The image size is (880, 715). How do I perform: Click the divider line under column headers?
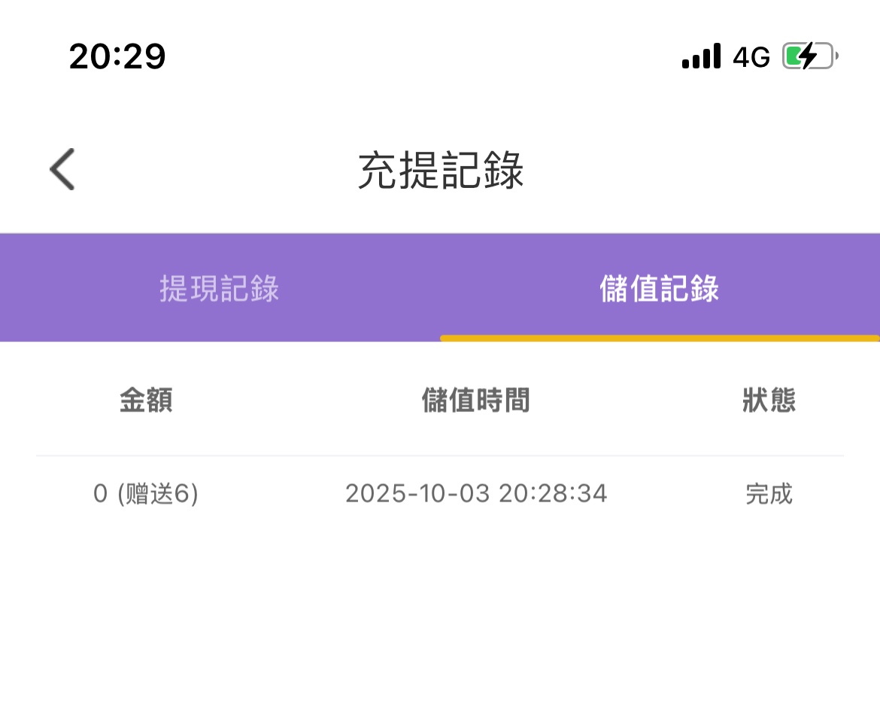click(x=440, y=456)
